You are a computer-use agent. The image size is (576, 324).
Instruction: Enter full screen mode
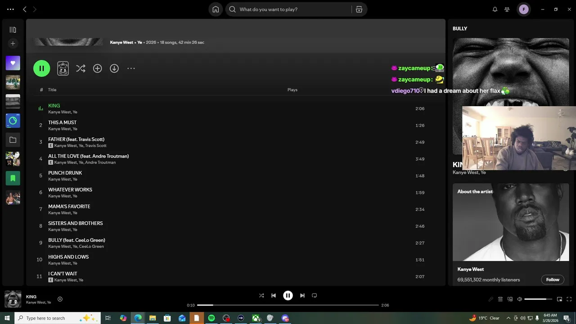(569, 299)
